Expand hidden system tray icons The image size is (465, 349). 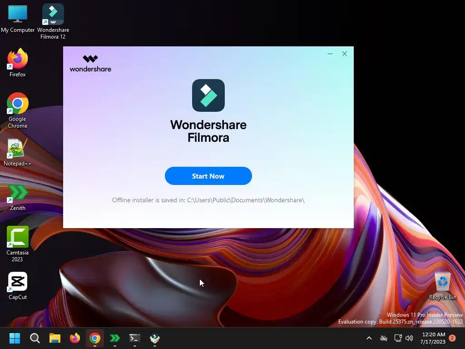pos(369,338)
